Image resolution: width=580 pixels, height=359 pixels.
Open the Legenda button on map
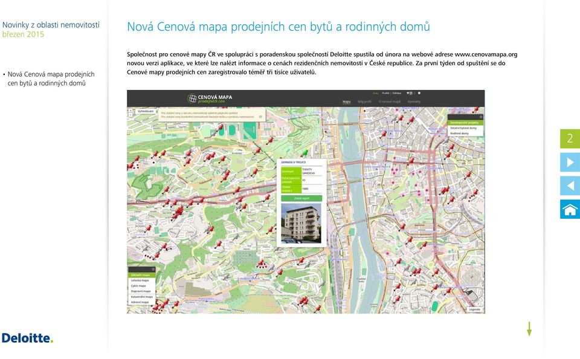point(475,309)
